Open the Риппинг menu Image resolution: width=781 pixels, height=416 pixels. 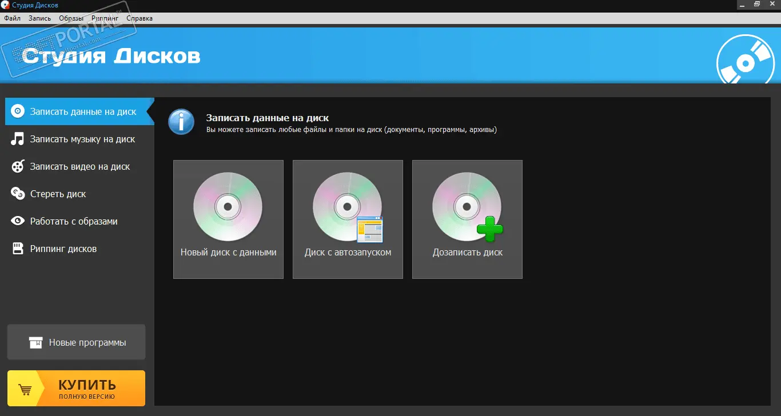[x=105, y=18]
